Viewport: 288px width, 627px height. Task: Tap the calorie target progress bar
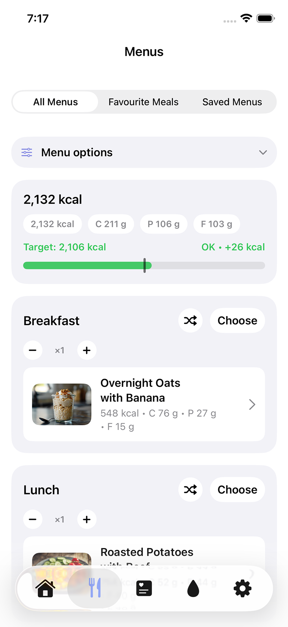(x=144, y=266)
